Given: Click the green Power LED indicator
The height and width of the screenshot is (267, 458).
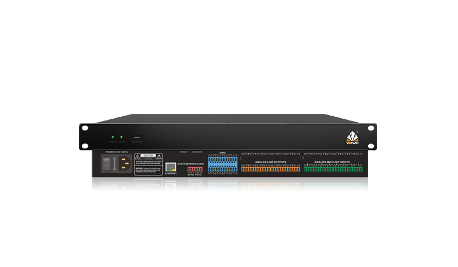Looking at the screenshot, I should pyautogui.click(x=112, y=137).
